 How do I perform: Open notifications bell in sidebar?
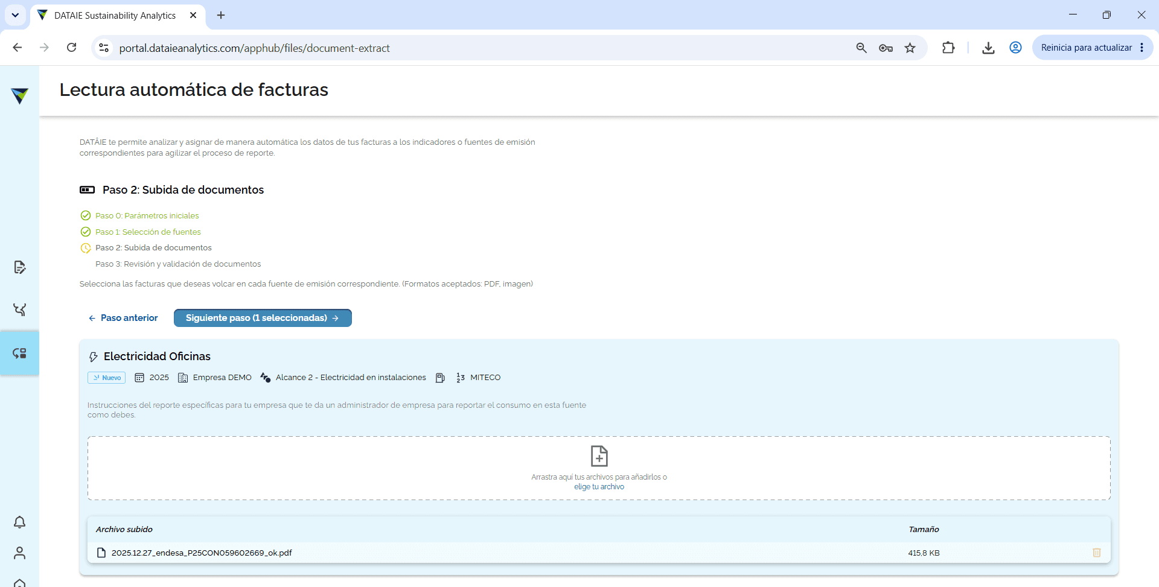pos(20,522)
